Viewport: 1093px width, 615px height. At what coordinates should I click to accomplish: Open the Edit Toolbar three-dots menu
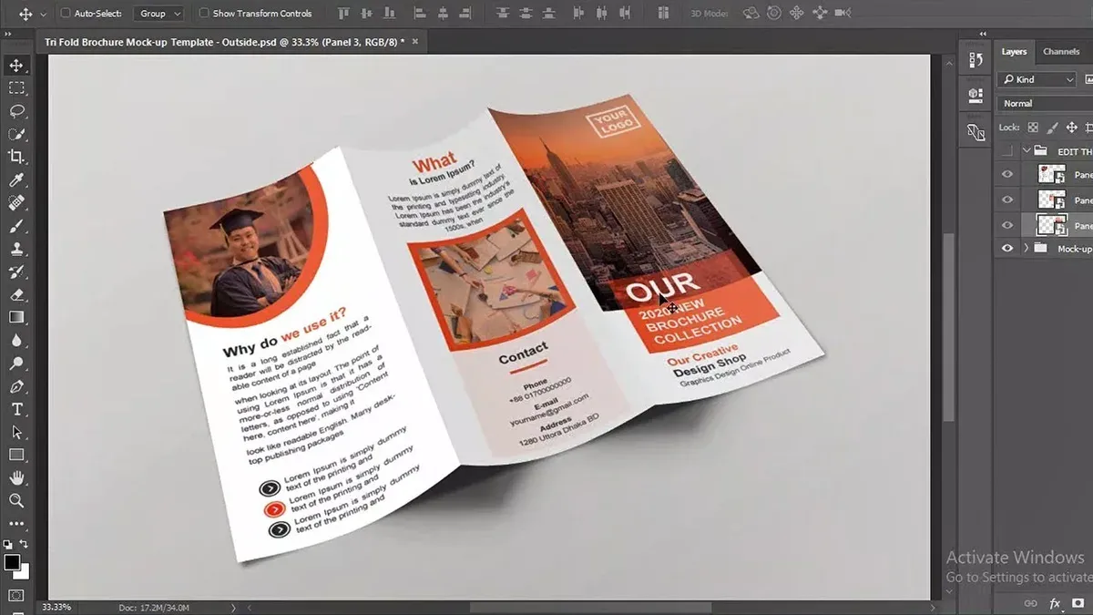[x=16, y=524]
